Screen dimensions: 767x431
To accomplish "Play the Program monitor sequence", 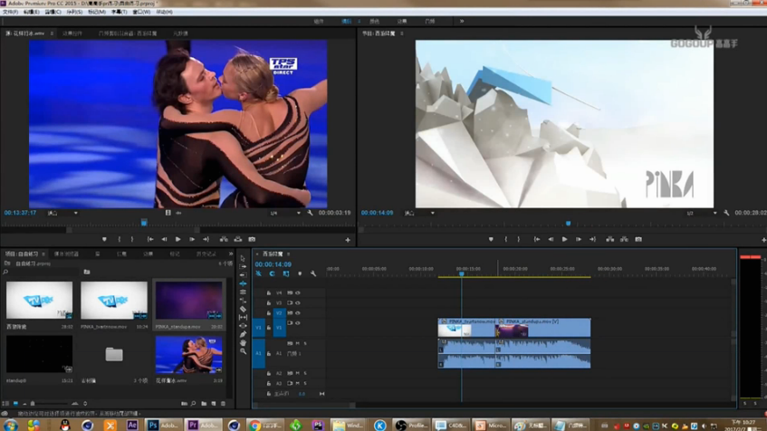I will point(564,239).
